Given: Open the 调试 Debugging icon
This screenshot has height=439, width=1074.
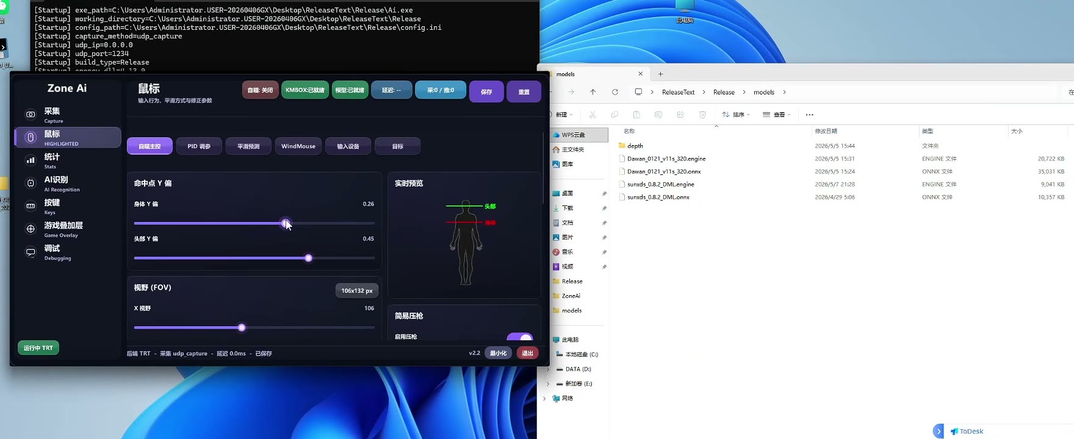Looking at the screenshot, I should pos(31,252).
